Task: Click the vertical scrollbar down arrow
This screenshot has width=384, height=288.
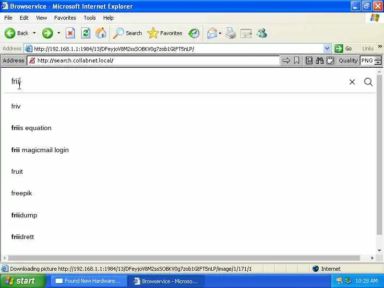Action: pos(379,250)
